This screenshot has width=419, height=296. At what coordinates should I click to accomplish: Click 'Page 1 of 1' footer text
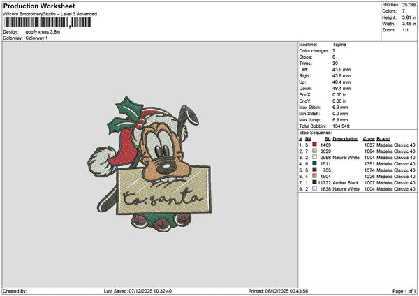point(404,291)
